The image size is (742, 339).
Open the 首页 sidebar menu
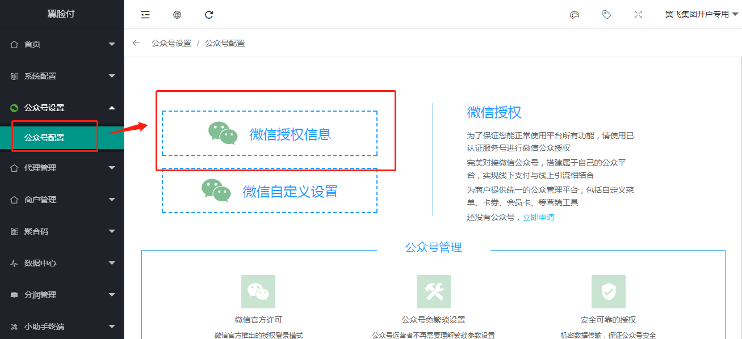62,44
